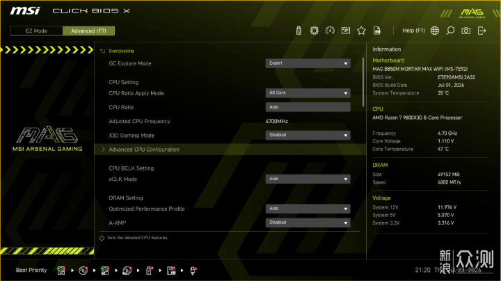The image size is (501, 281).
Task: Open CPU Ratio Apply Mode dropdown
Action: [308, 93]
